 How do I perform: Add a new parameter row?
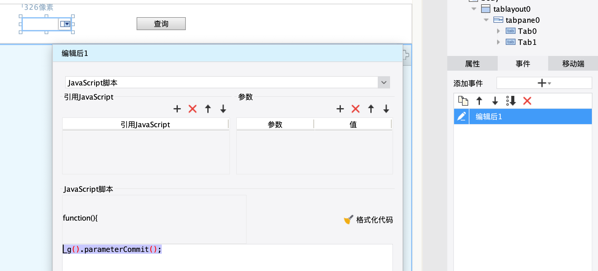[340, 109]
